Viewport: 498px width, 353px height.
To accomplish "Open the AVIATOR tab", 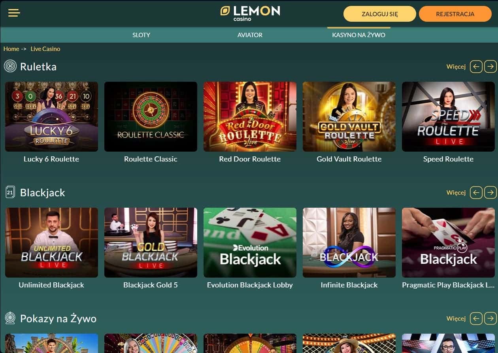I will (x=250, y=35).
